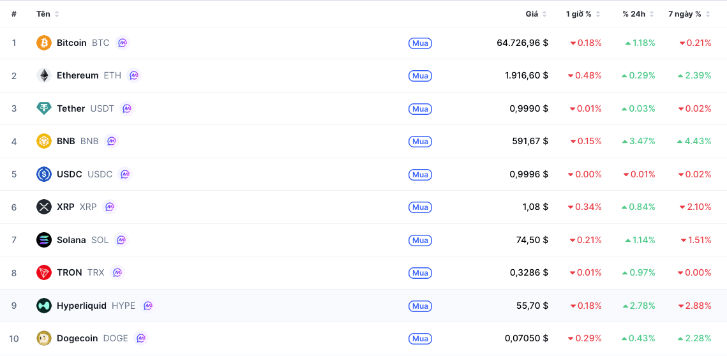This screenshot has width=727, height=356.
Task: Click BNB price 591,67 $
Action: [531, 141]
